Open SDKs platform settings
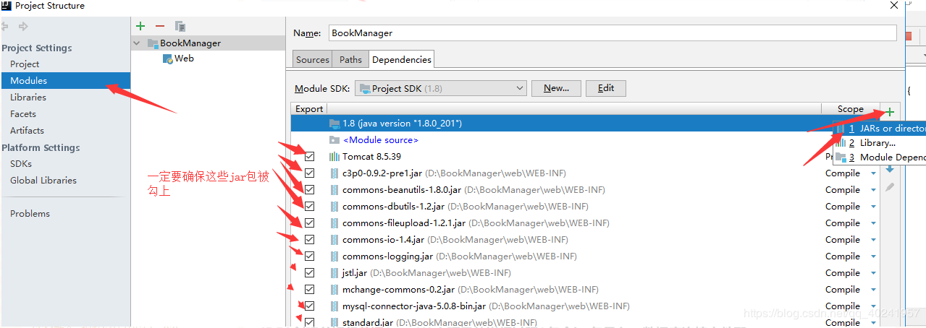The height and width of the screenshot is (328, 926). (x=21, y=163)
